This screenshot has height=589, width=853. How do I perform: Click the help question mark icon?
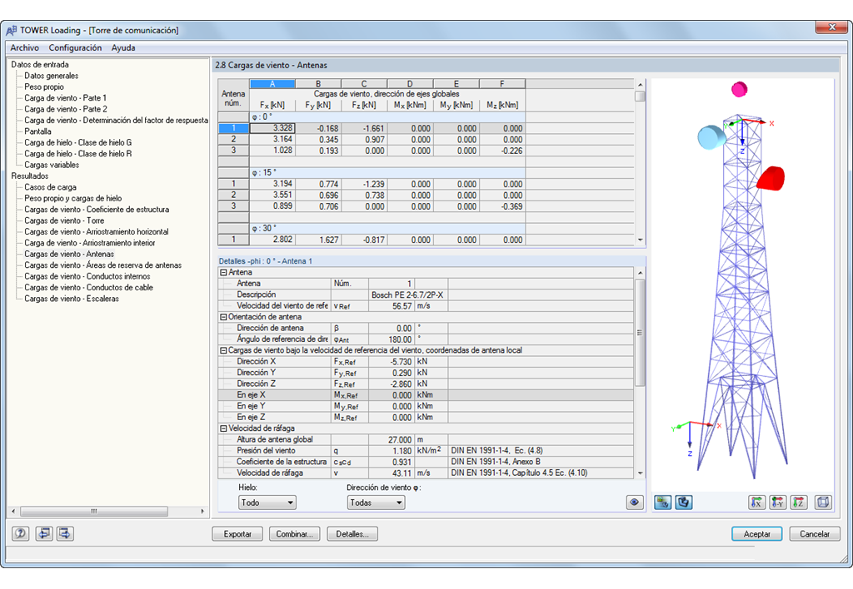tap(21, 534)
